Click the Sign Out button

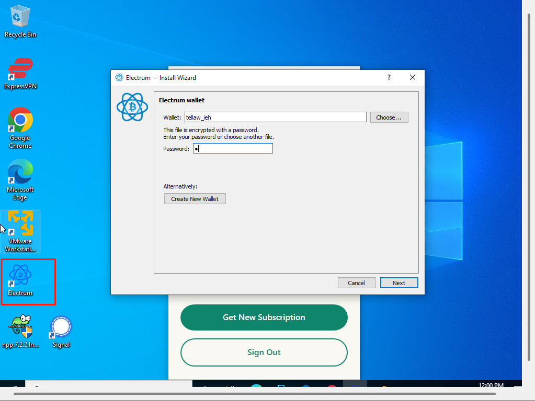click(x=264, y=352)
